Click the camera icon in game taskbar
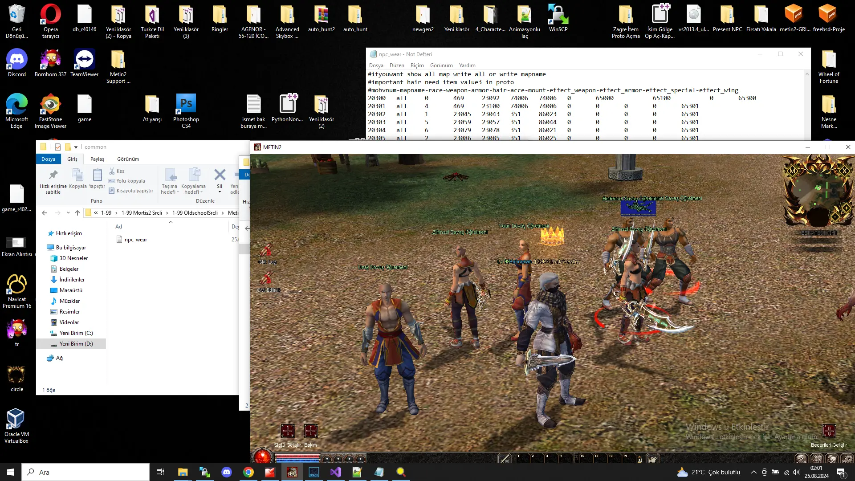 tap(652, 459)
